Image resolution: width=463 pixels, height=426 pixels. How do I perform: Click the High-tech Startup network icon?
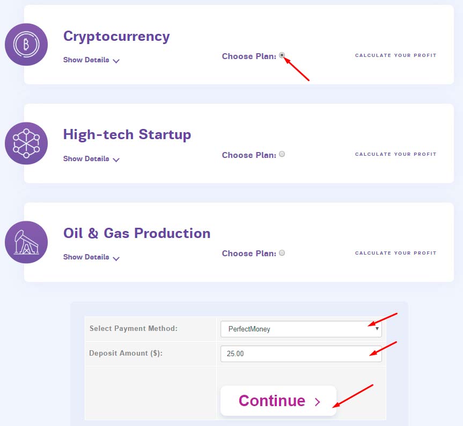click(x=26, y=143)
